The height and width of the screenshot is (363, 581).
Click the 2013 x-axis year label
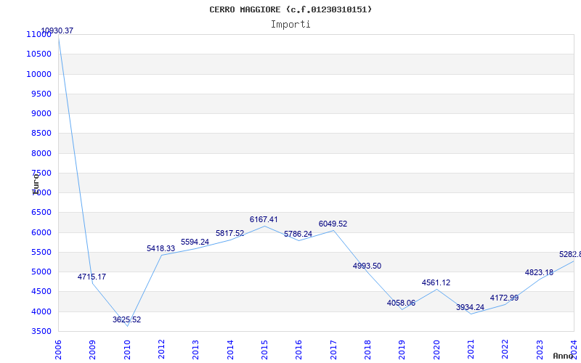(x=195, y=350)
